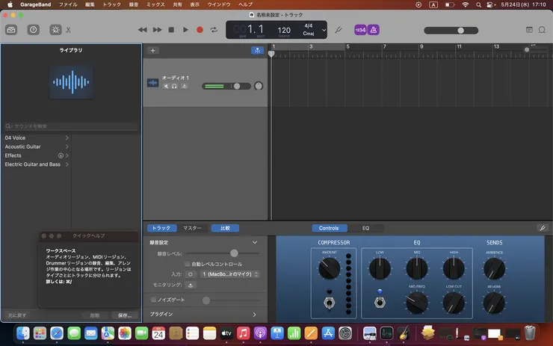Click the EQ High knob

454,268
